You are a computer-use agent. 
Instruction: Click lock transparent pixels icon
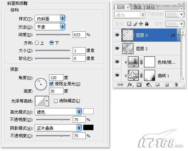coord(129,24)
